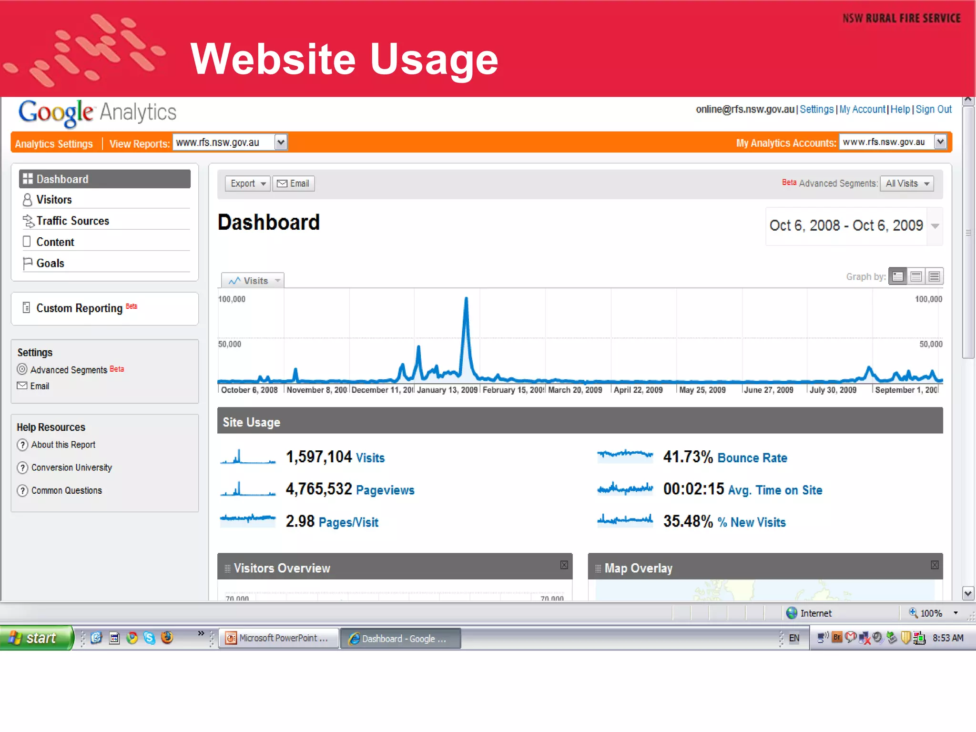Expand quick launch overflow chevron
This screenshot has height=732, width=976.
point(201,633)
